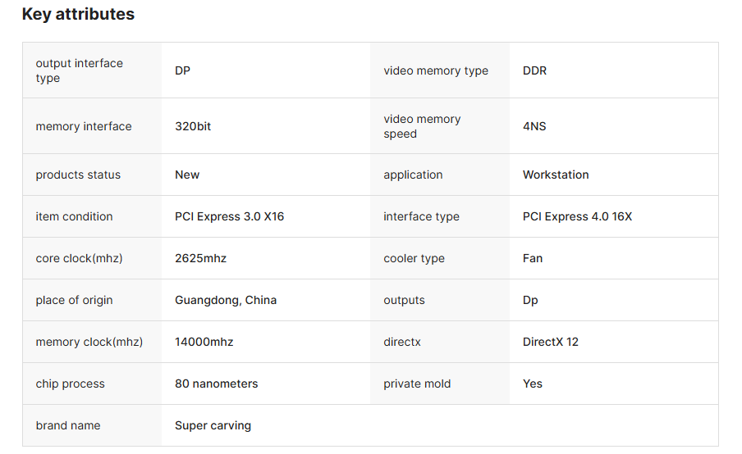
Task: Select the 'Key attributes' heading
Action: click(x=78, y=14)
